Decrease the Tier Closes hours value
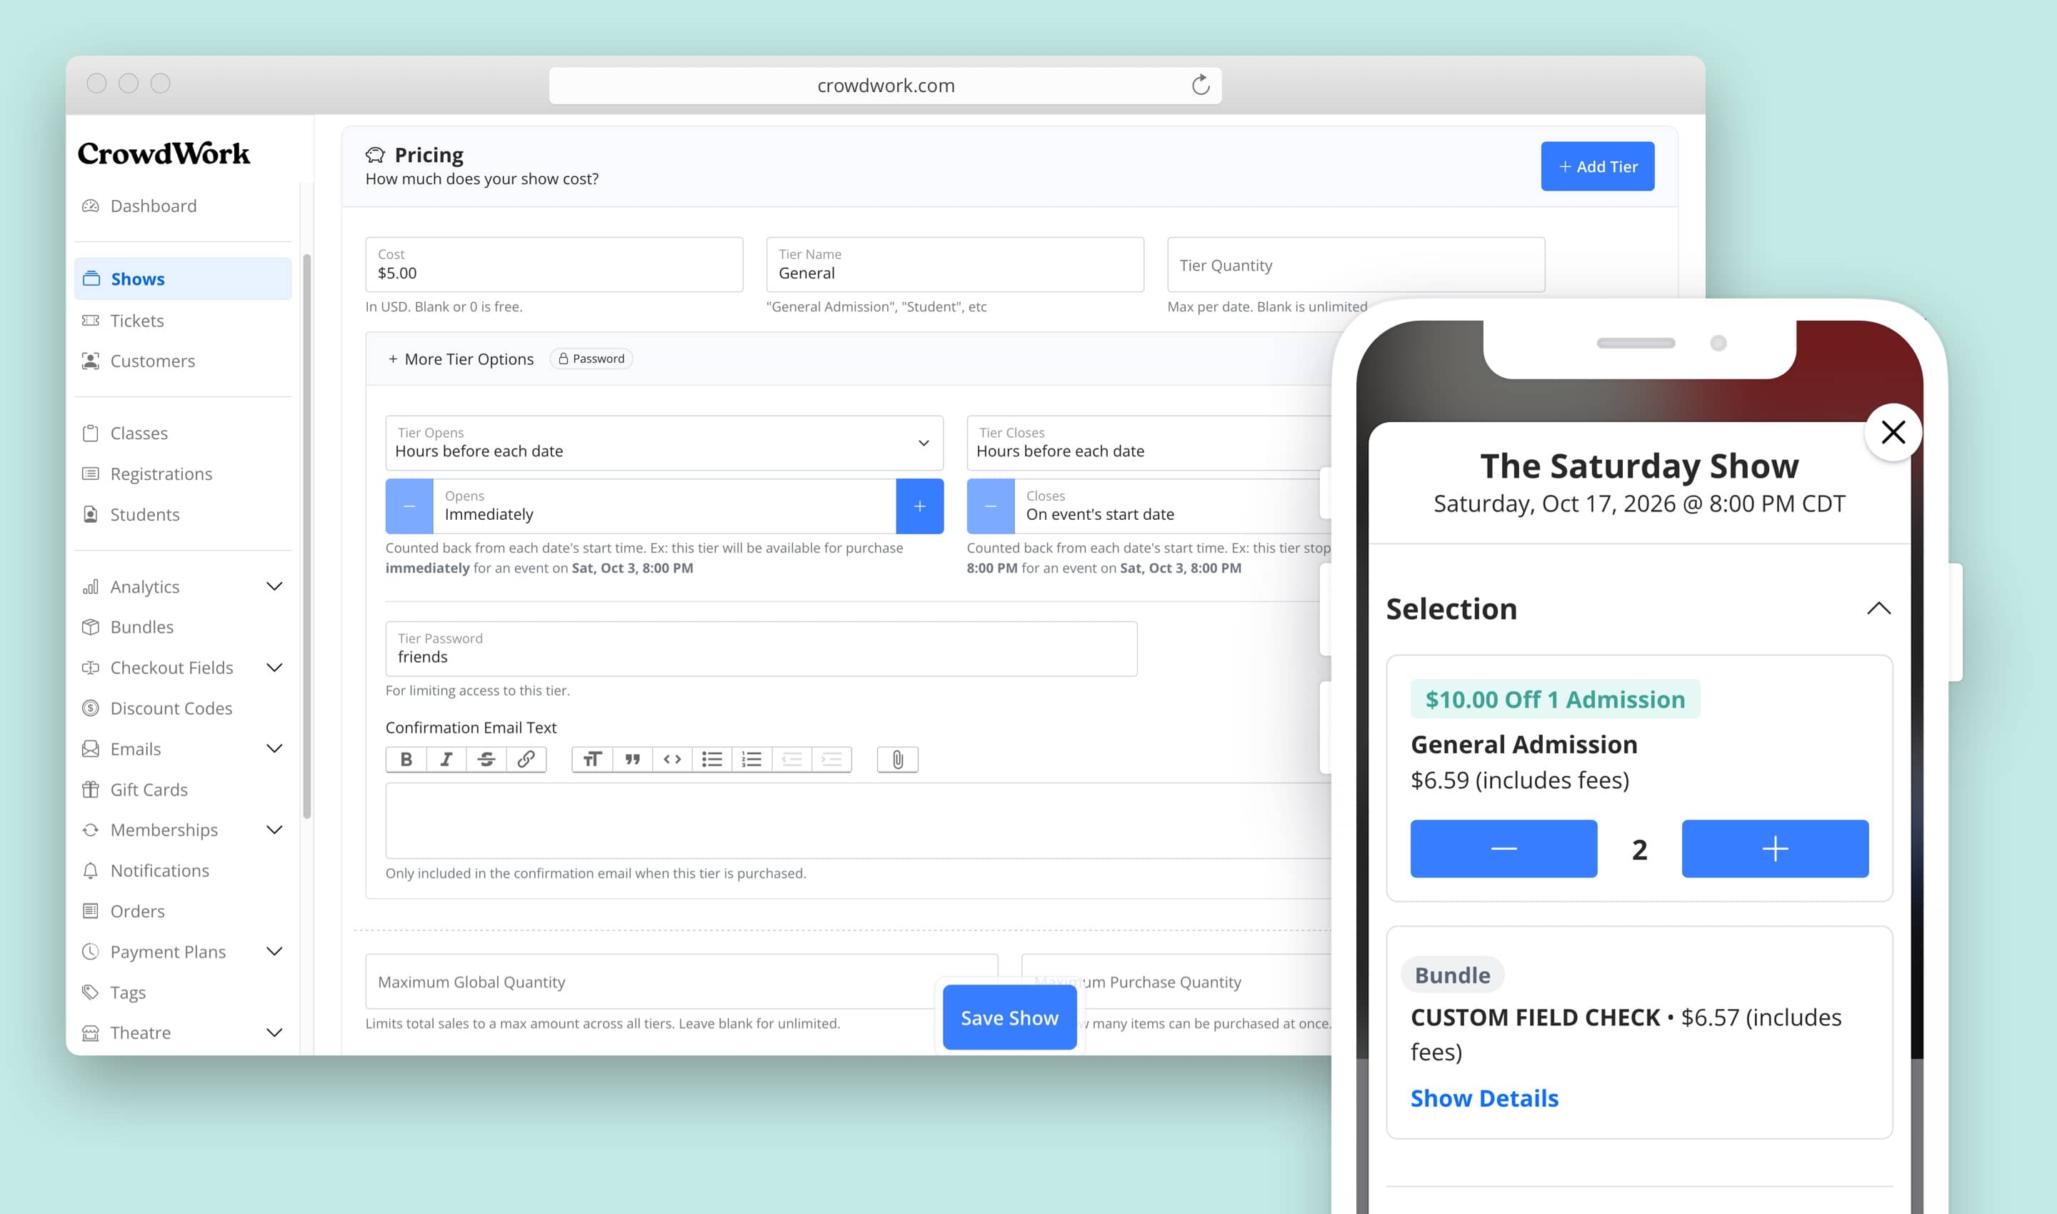The image size is (2057, 1214). 990,506
